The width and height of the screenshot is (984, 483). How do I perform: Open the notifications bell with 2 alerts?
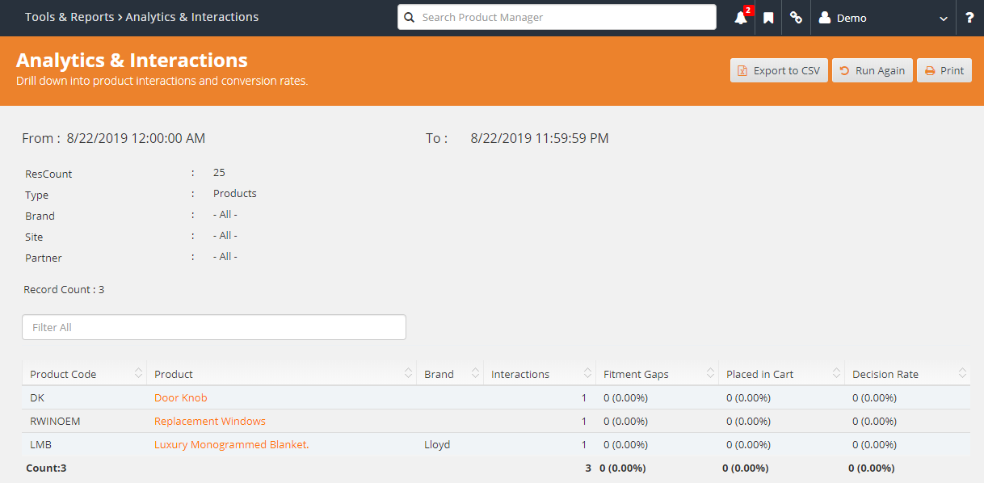pyautogui.click(x=740, y=17)
